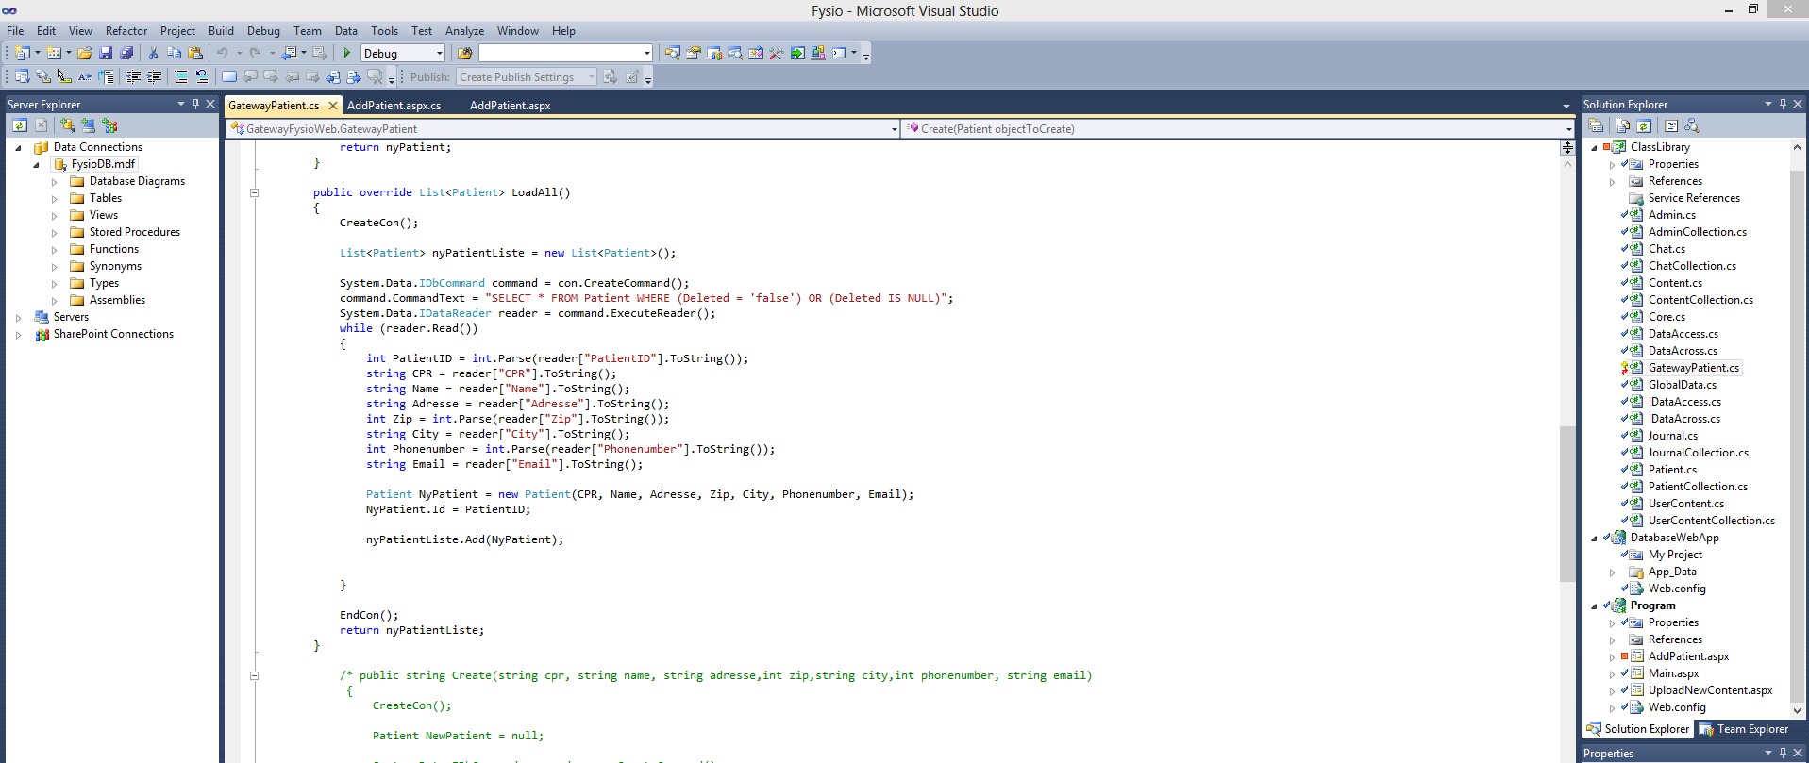Expand the AddPatient.aspx file node

coord(1612,656)
